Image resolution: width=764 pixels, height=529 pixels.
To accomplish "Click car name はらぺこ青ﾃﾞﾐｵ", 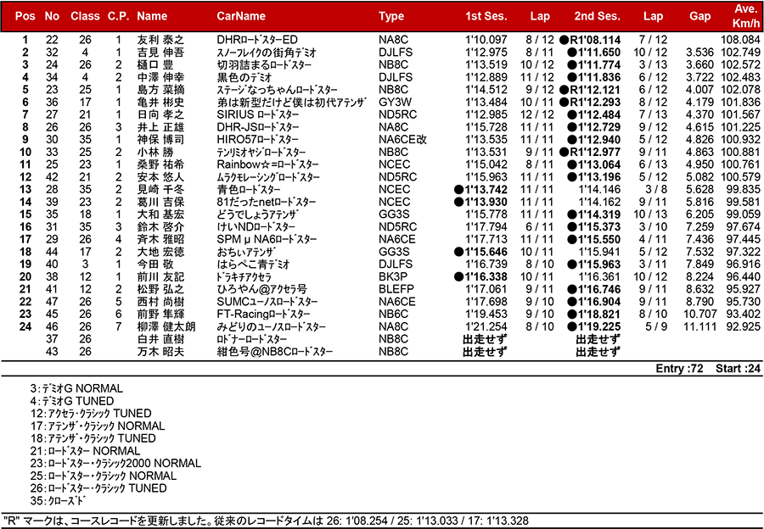I will pos(253,264).
